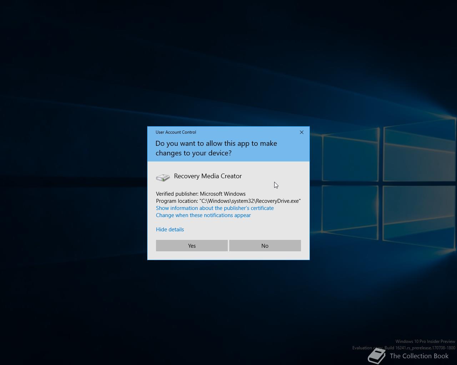
Task: Open publisher's certificate information link
Action: tap(215, 208)
